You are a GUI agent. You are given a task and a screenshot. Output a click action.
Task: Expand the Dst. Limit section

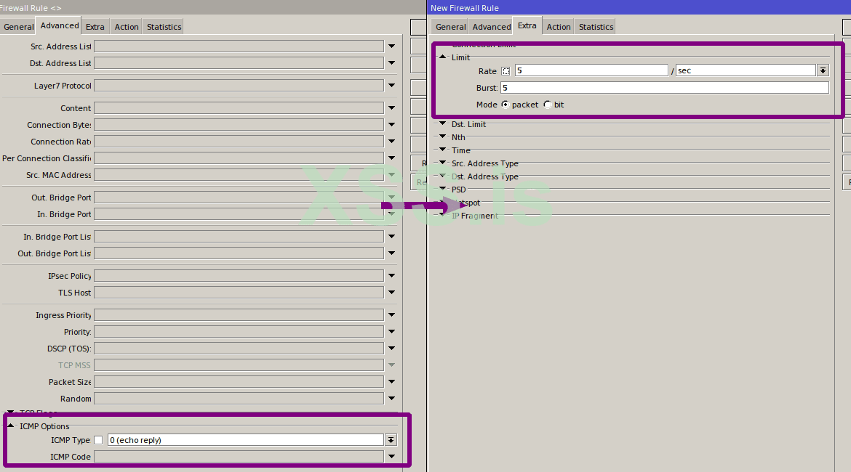442,123
